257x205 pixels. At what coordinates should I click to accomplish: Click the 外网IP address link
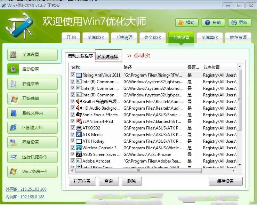[x=26, y=189]
